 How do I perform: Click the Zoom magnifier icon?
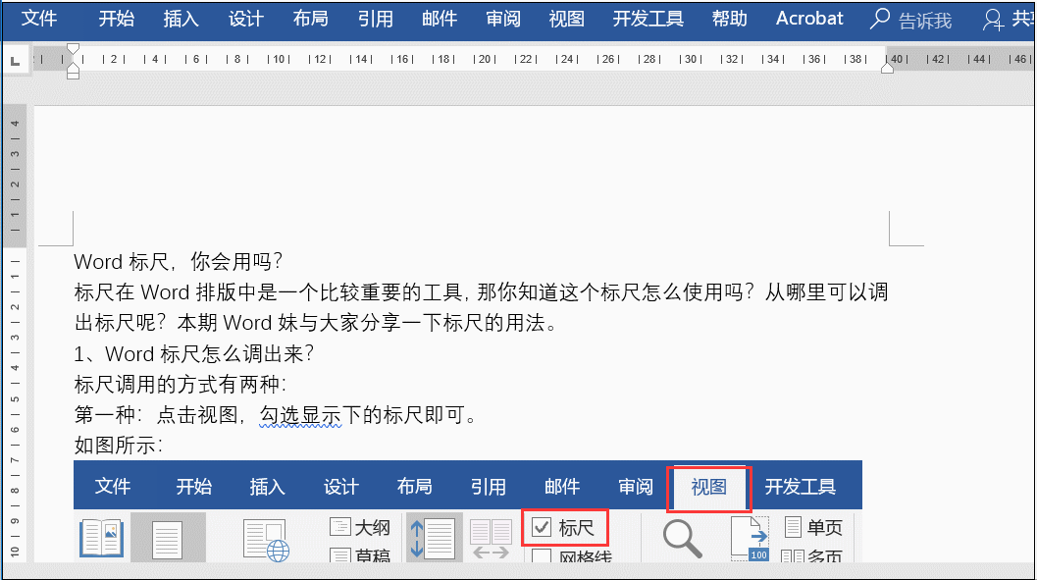(x=682, y=538)
